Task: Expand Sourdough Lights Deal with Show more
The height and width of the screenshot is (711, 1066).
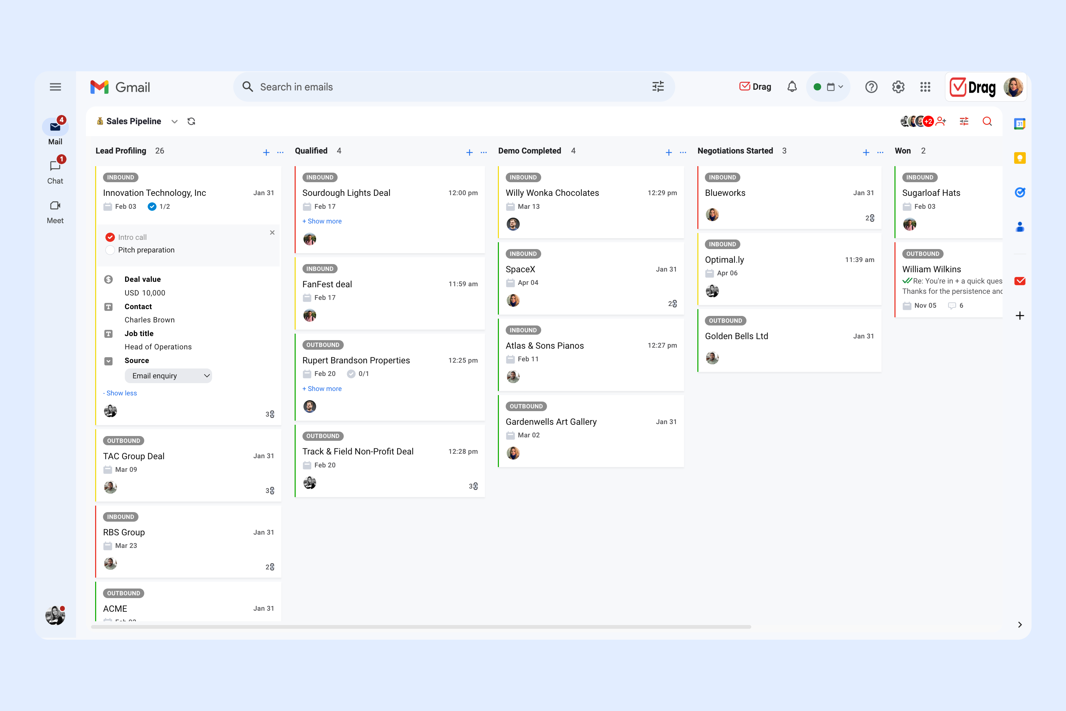Action: (x=322, y=221)
